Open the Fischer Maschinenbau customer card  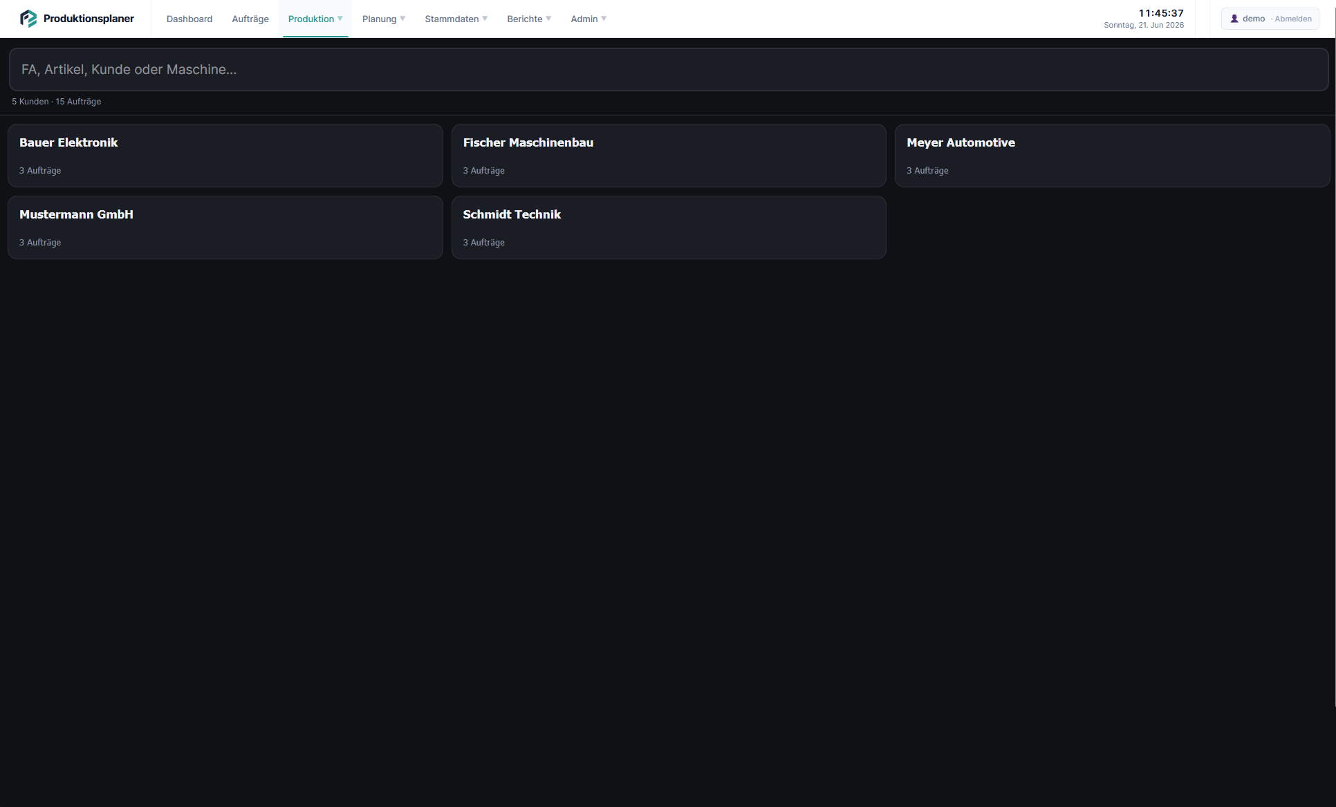click(x=669, y=156)
